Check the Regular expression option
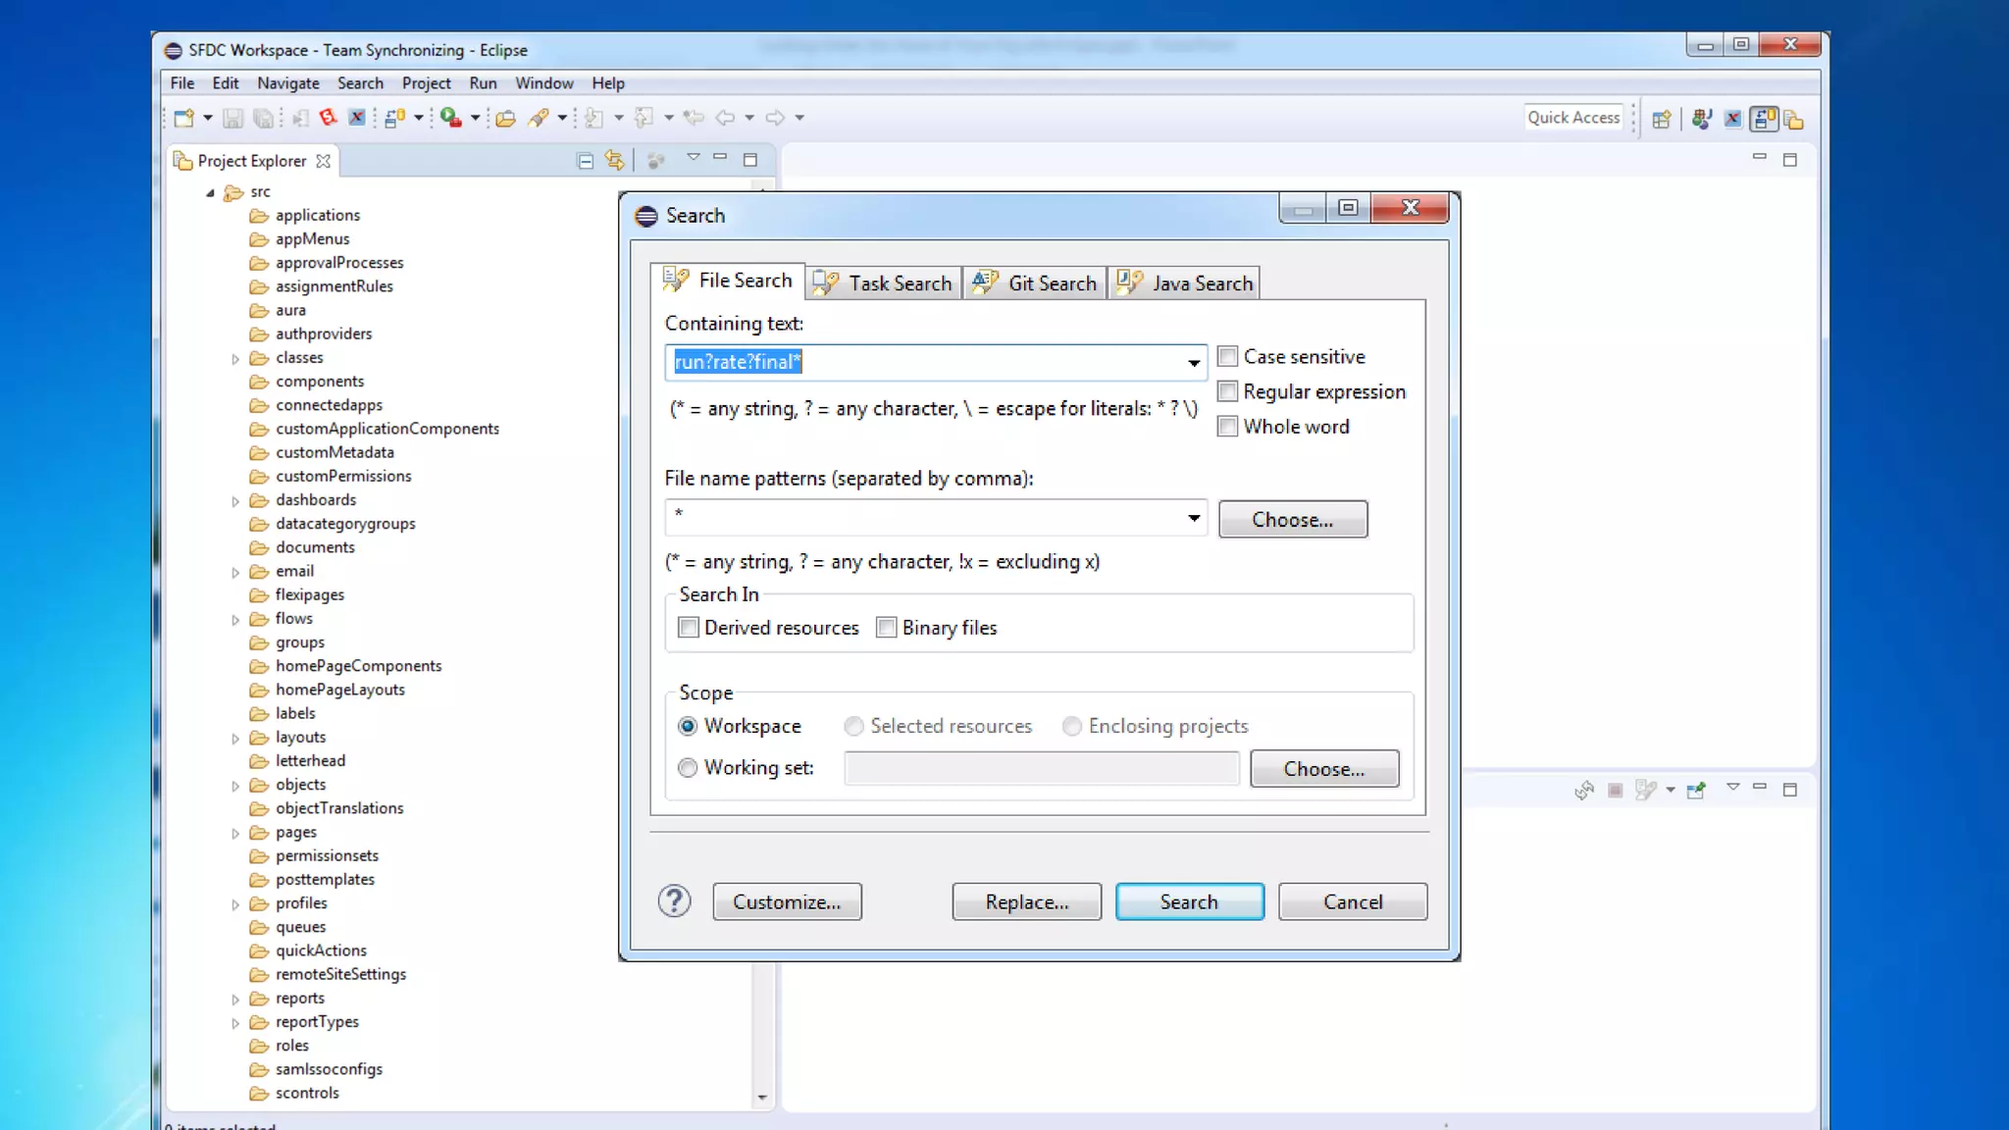 pyautogui.click(x=1227, y=391)
